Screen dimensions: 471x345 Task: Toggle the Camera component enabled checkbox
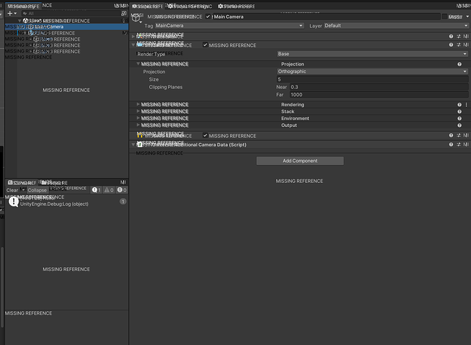[205, 45]
